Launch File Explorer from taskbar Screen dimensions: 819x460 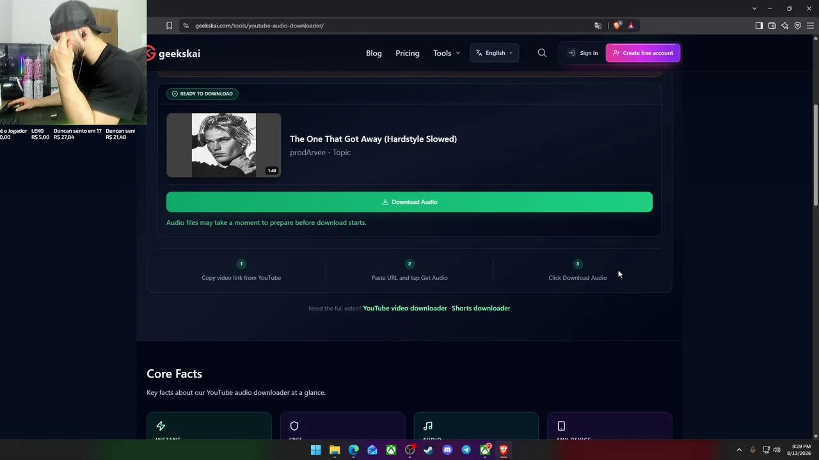tap(335, 450)
